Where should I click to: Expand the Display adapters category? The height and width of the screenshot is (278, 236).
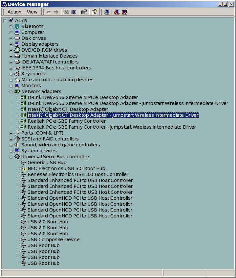point(11,44)
